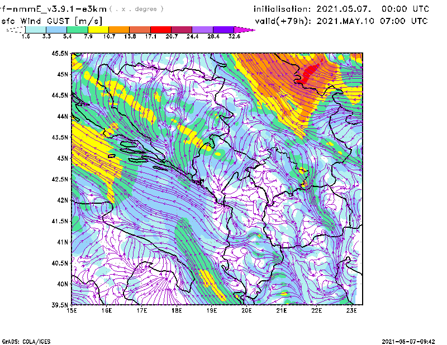Click the crimson legend swatch (20.7–24.4)
The height and width of the screenshot is (345, 447).
[x=182, y=30]
